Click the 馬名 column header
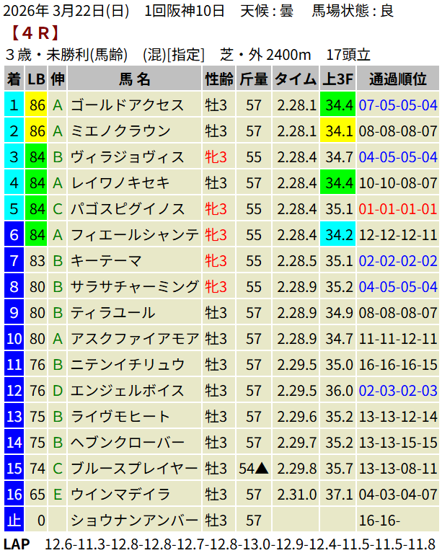The height and width of the screenshot is (553, 442). pyautogui.click(x=134, y=79)
